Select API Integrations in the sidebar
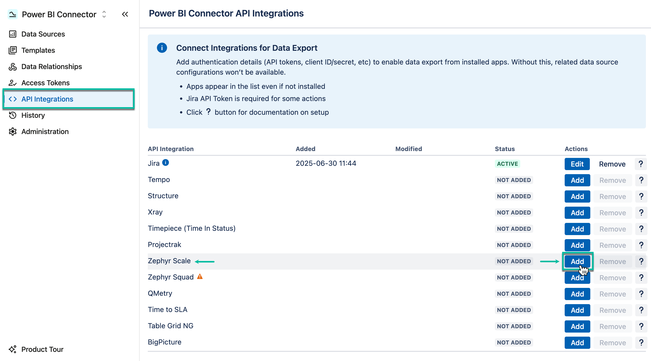This screenshot has height=361, width=651. coord(47,99)
